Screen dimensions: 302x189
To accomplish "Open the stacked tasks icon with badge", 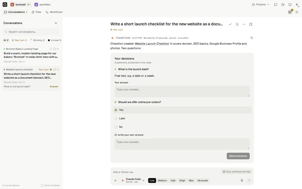I will pos(290,12).
